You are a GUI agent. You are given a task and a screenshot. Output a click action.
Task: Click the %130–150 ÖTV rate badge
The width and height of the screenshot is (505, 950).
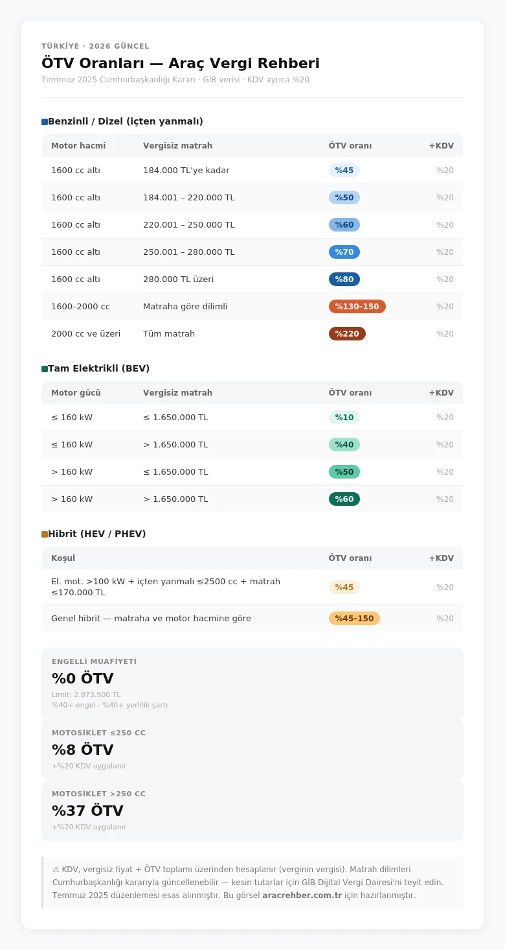[x=357, y=307]
